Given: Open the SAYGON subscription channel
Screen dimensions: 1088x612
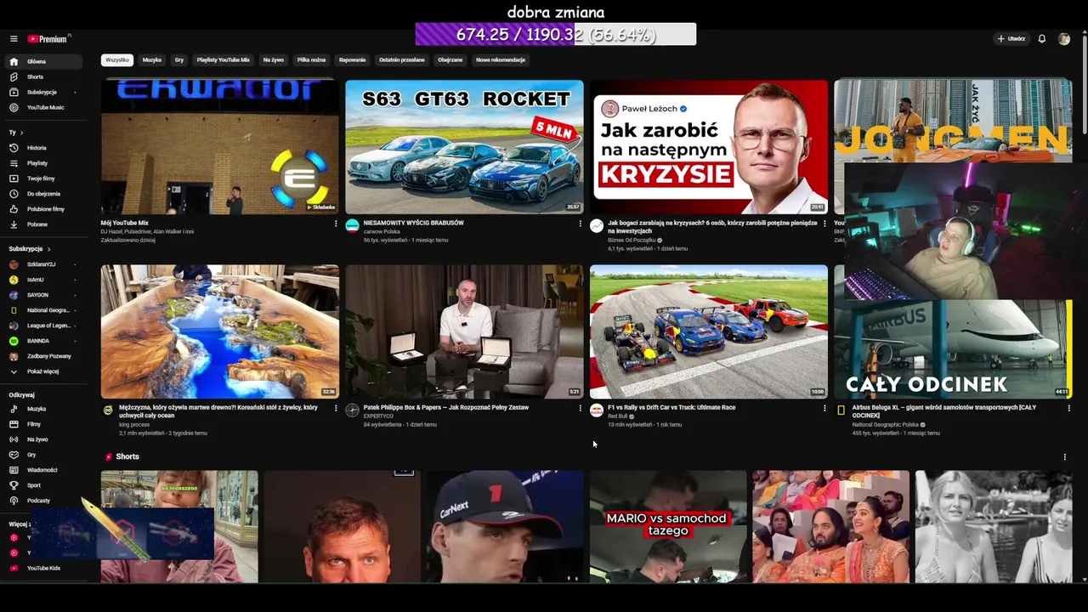Looking at the screenshot, I should coord(42,295).
